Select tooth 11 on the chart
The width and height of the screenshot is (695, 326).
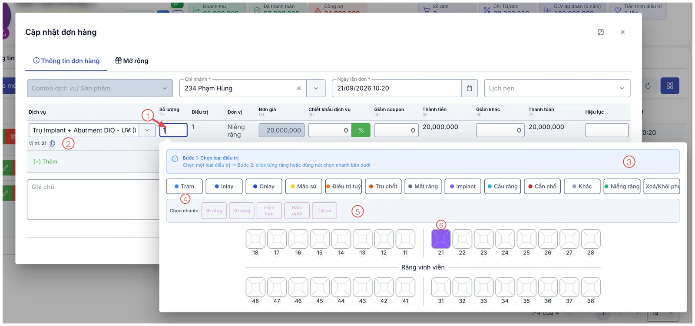(x=405, y=239)
